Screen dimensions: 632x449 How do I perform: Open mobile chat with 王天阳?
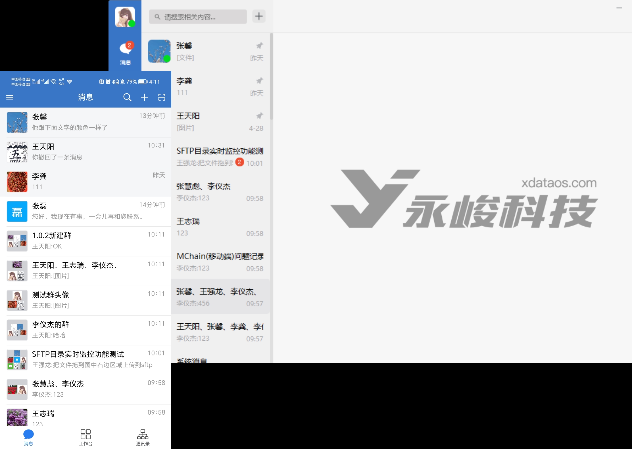85,152
